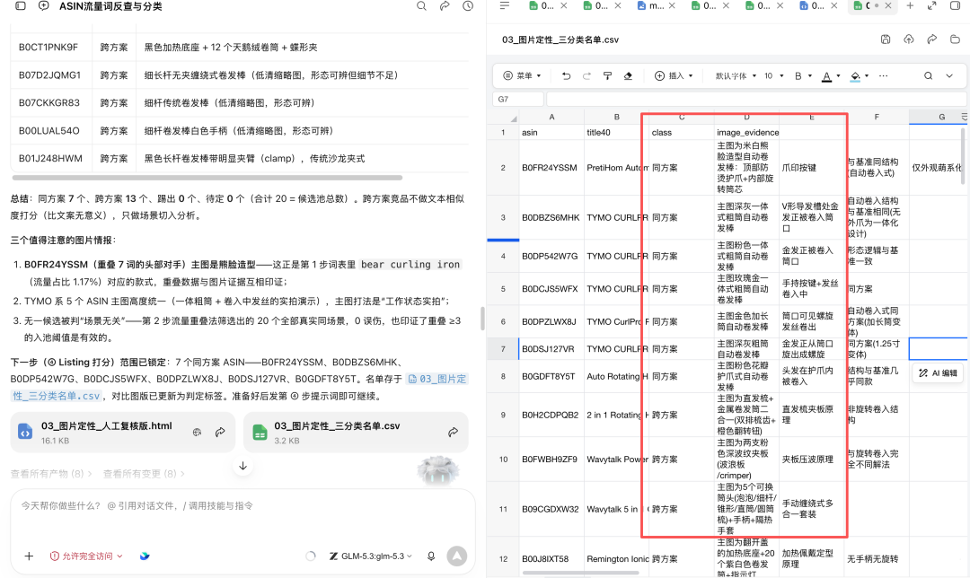The height and width of the screenshot is (578, 970).
Task: Expand the font color options arrow
Action: [x=838, y=76]
